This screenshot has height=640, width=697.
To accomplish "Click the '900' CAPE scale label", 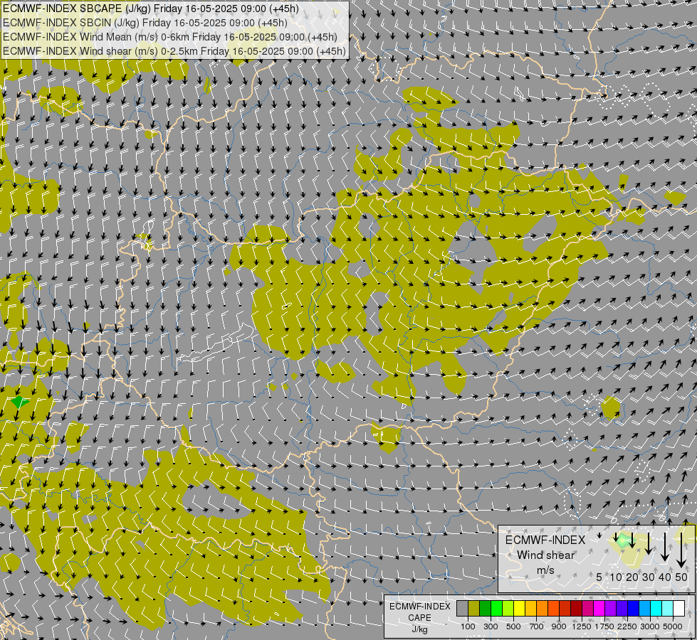I will click(559, 626).
